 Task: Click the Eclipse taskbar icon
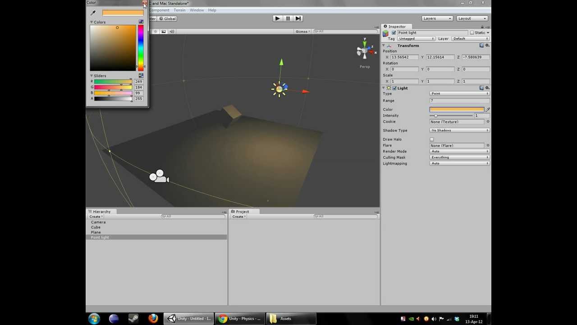click(x=114, y=319)
